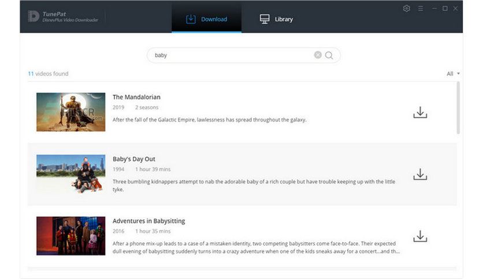
Task: Download Baby's Day Out via its arrow icon
Action: [420, 174]
